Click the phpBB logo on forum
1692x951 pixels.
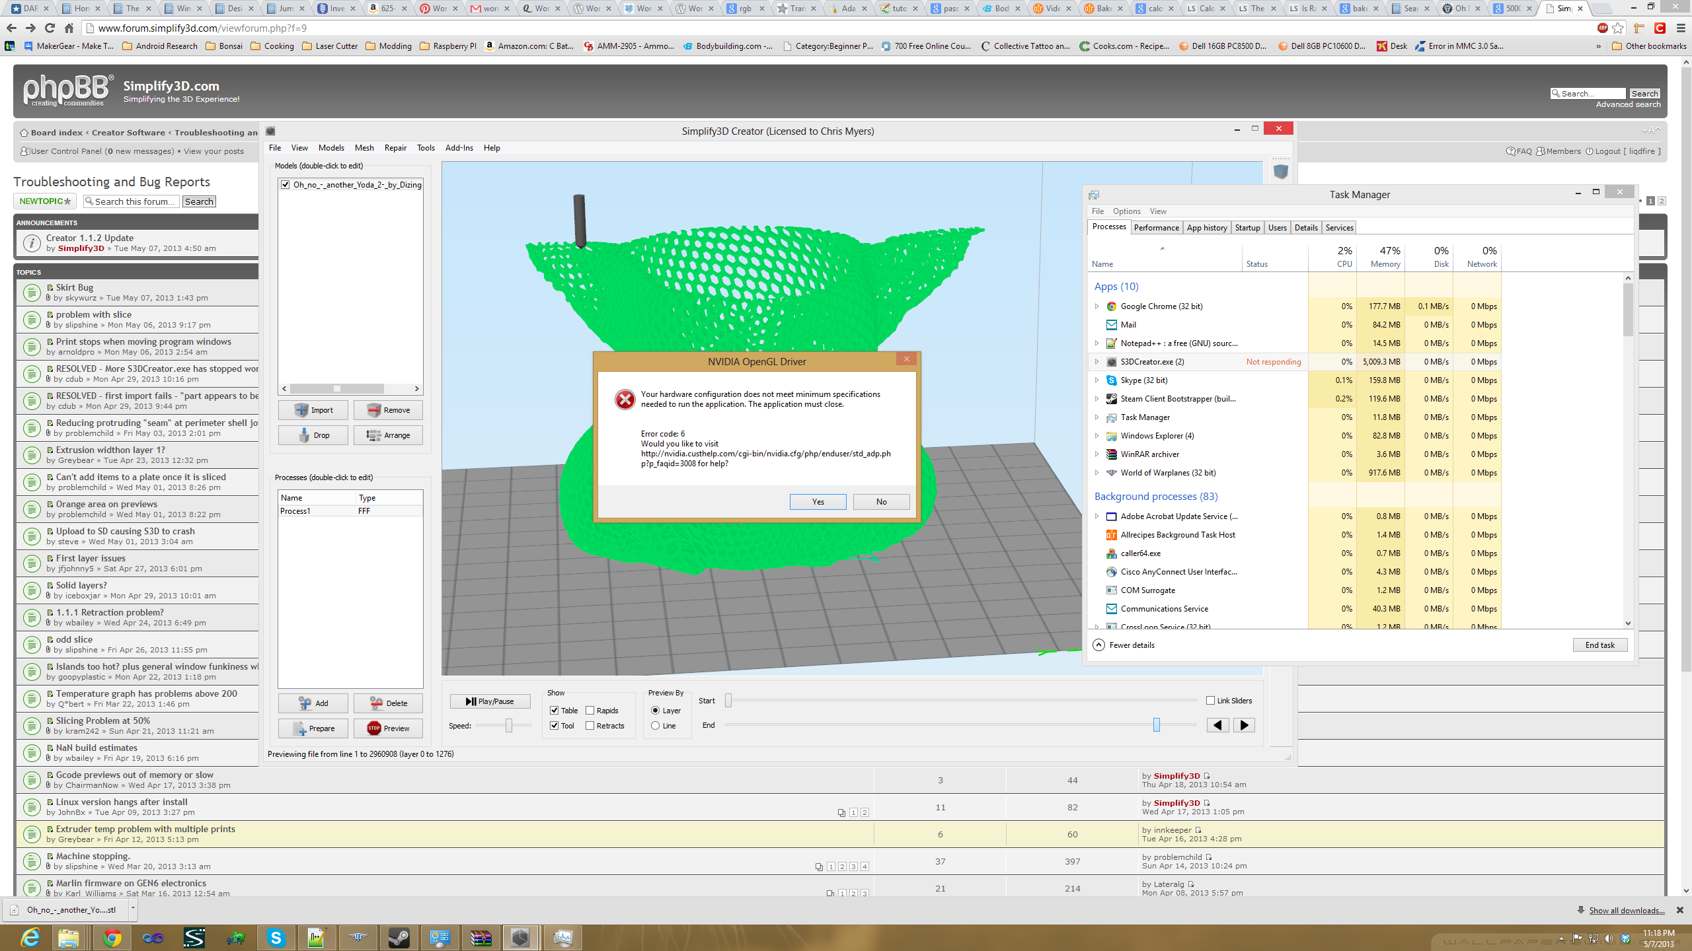(67, 90)
